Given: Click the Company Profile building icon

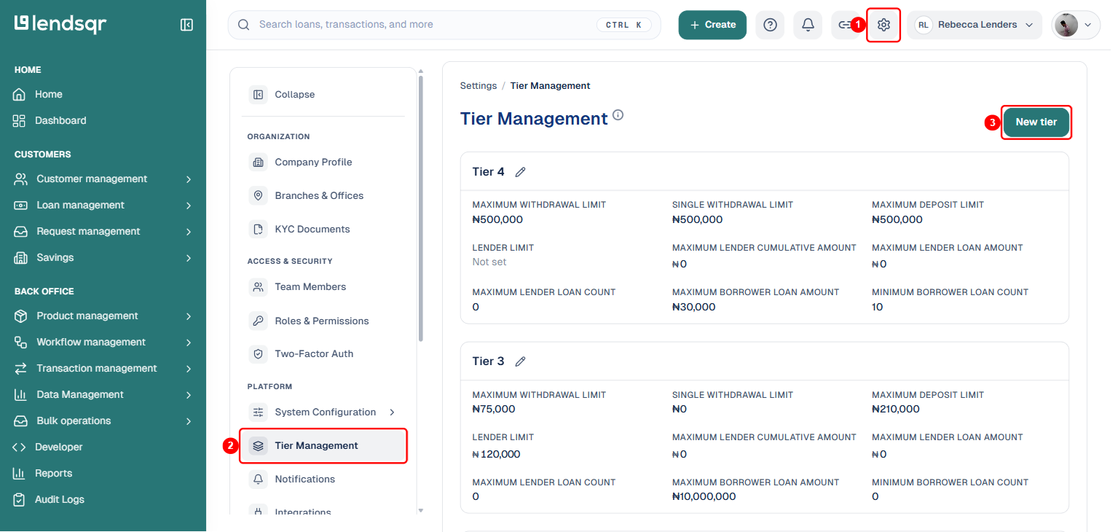Looking at the screenshot, I should tap(258, 162).
